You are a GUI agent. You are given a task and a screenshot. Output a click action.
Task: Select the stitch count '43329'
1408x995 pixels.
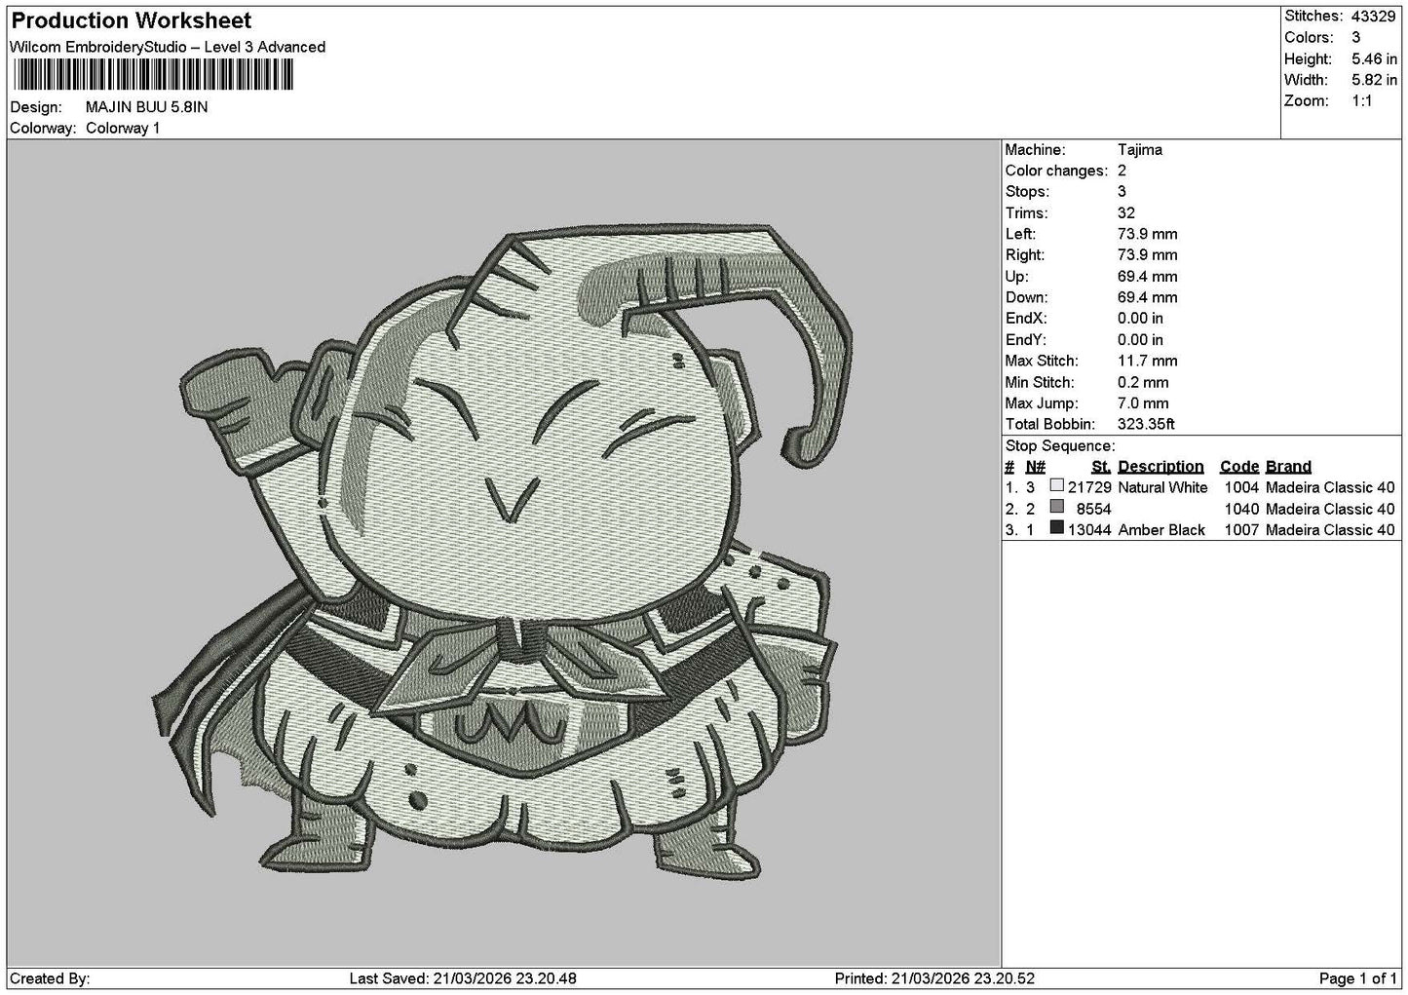(1375, 16)
